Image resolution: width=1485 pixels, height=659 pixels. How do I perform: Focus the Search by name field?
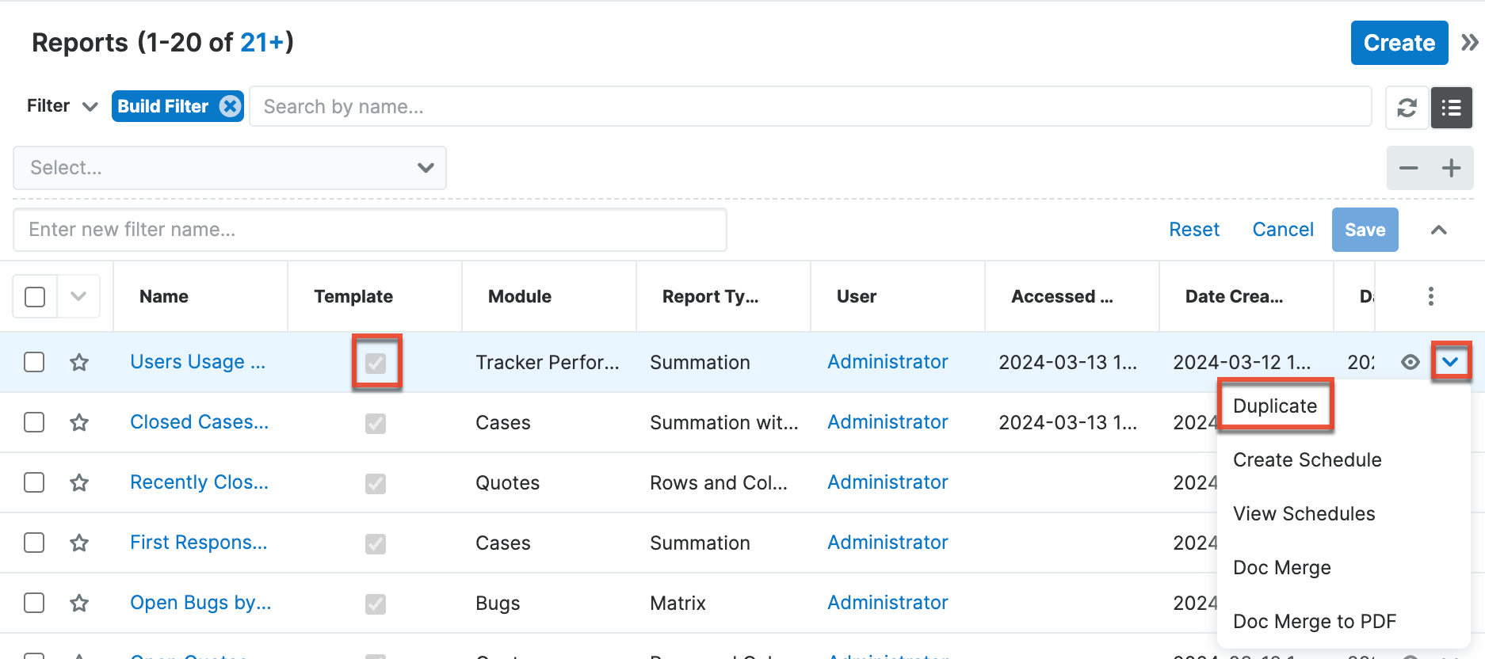[x=811, y=106]
